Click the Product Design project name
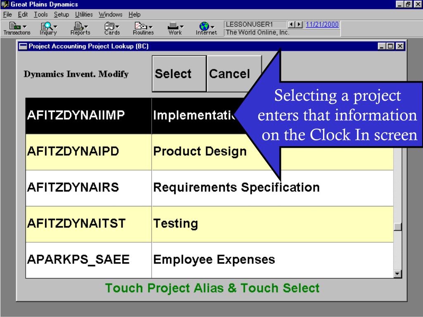 200,151
